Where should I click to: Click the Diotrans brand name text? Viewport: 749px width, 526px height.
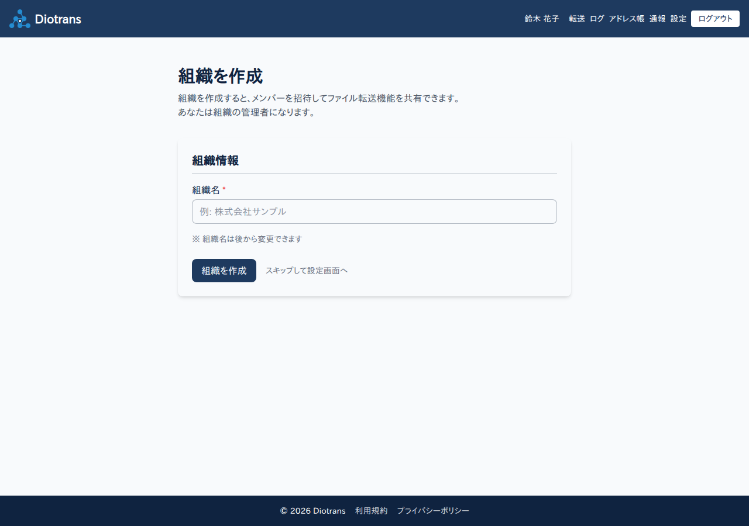pyautogui.click(x=58, y=19)
